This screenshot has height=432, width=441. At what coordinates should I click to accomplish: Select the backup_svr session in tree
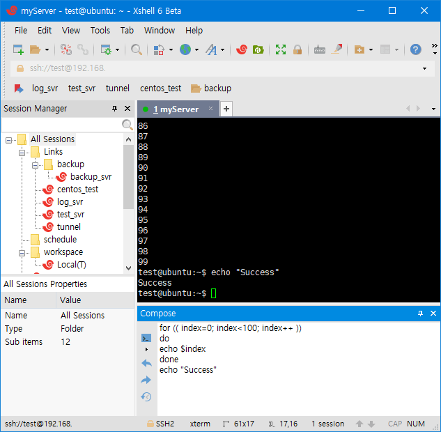tap(91, 177)
